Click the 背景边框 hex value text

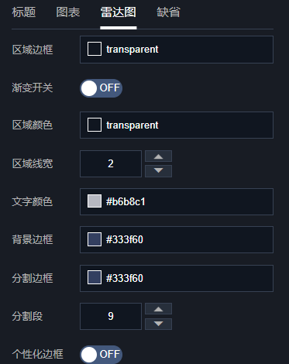125,239
